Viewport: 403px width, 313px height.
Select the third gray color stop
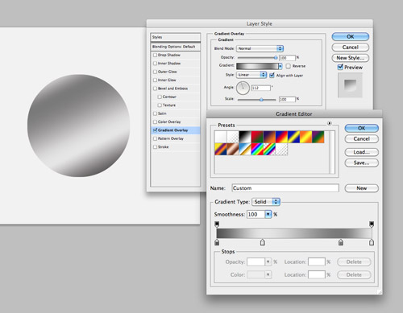click(x=341, y=242)
